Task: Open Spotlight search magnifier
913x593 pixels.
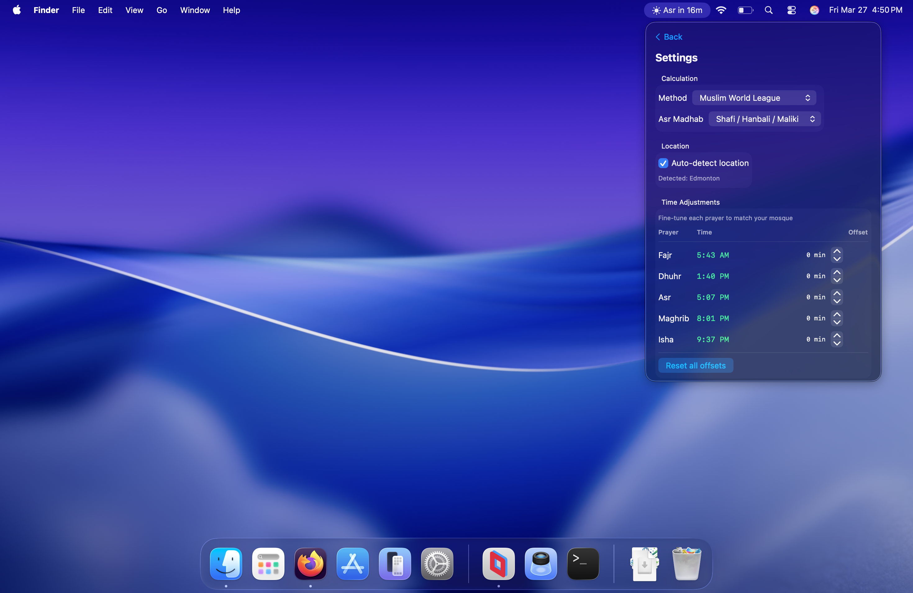Action: click(768, 10)
